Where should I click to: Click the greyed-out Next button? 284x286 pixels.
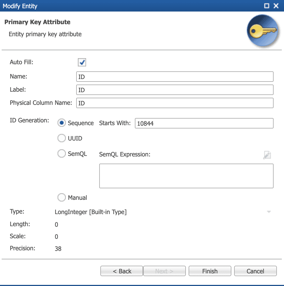pos(164,271)
